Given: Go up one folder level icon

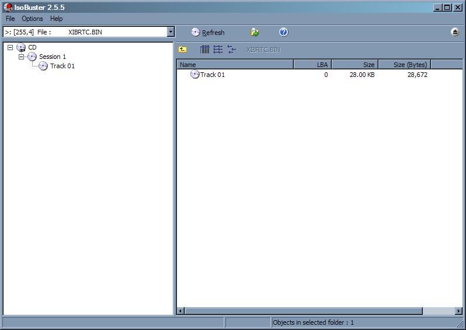Looking at the screenshot, I should 182,49.
